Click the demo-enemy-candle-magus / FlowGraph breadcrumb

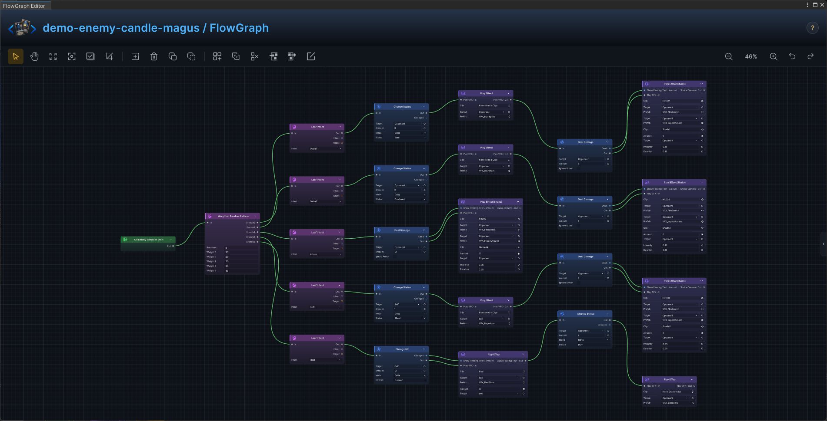tap(156, 28)
